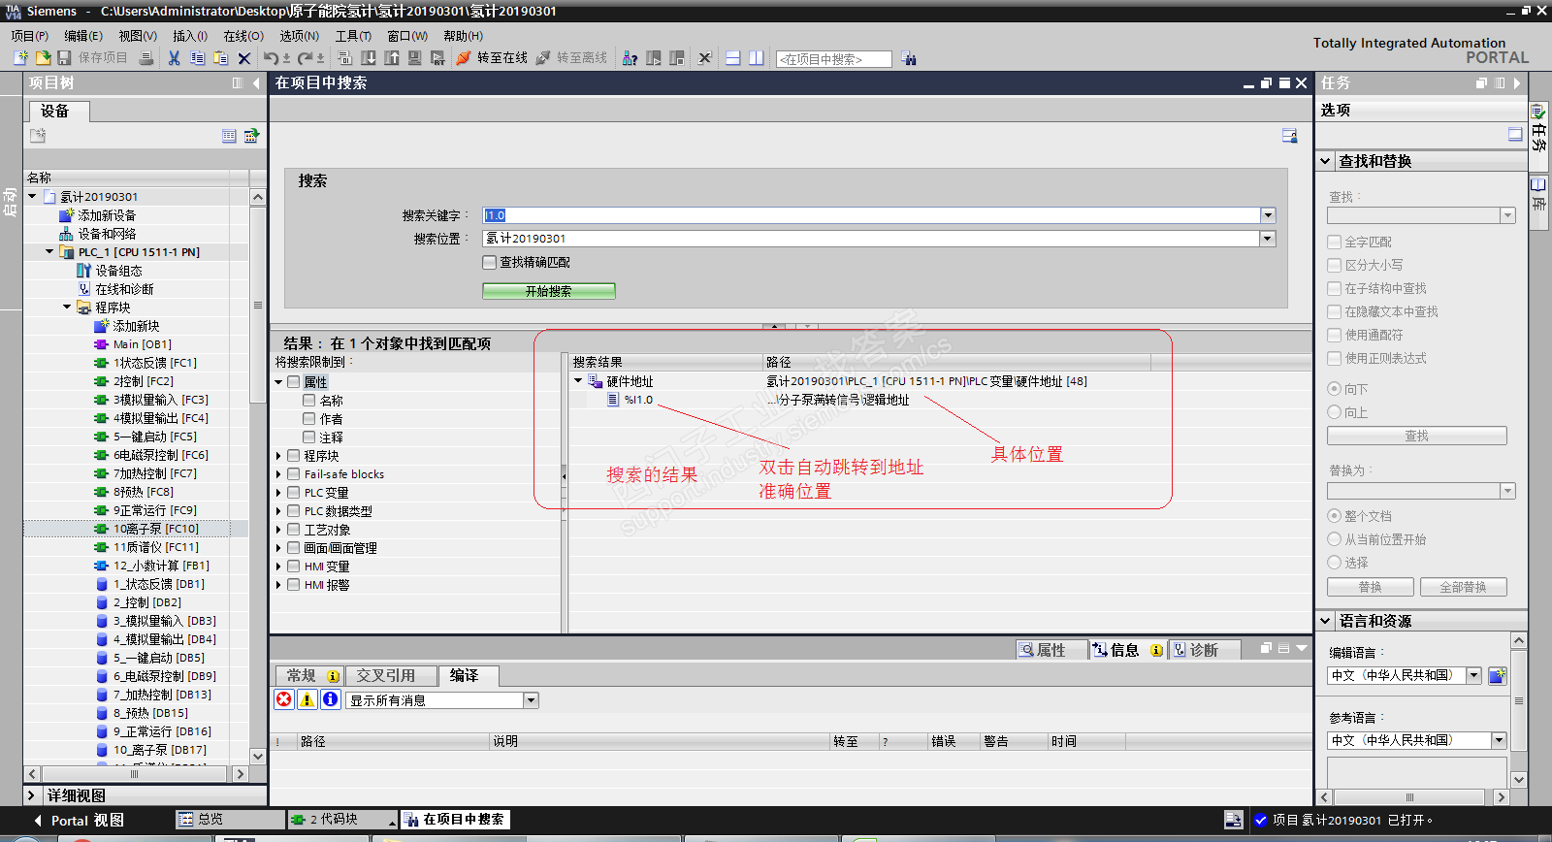Screen dimensions: 1552x842
Task: Click the 搜索关键字 input field
Action: pyautogui.click(x=872, y=215)
